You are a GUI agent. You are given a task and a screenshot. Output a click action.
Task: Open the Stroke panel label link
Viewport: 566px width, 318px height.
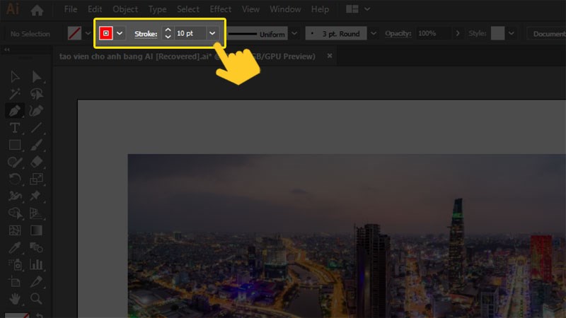pos(146,34)
